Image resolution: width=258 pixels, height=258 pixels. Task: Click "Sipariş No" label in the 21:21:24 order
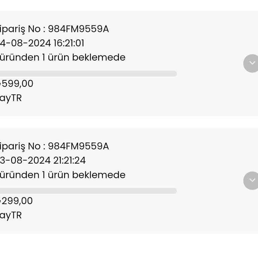[x=20, y=146]
